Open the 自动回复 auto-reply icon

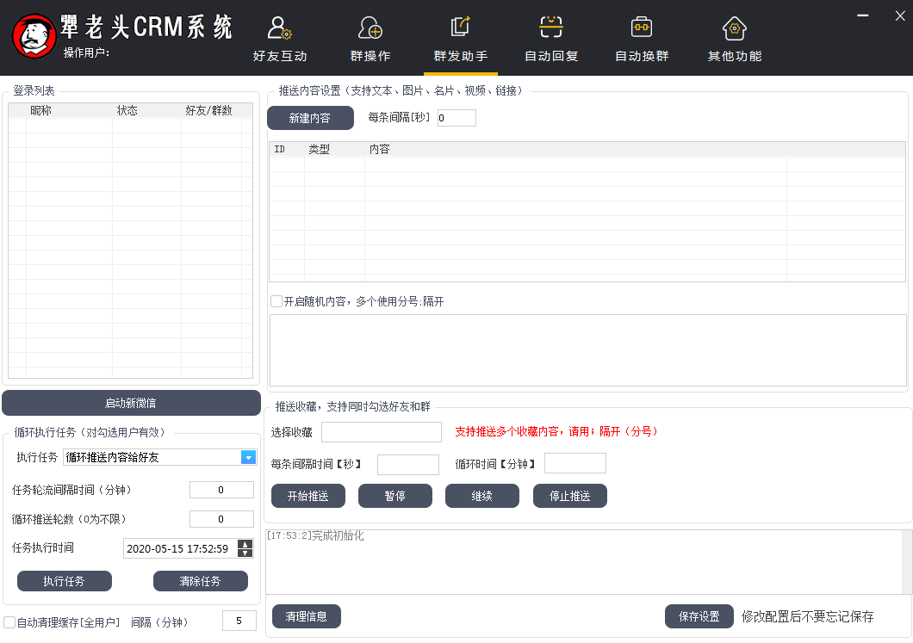[x=551, y=29]
